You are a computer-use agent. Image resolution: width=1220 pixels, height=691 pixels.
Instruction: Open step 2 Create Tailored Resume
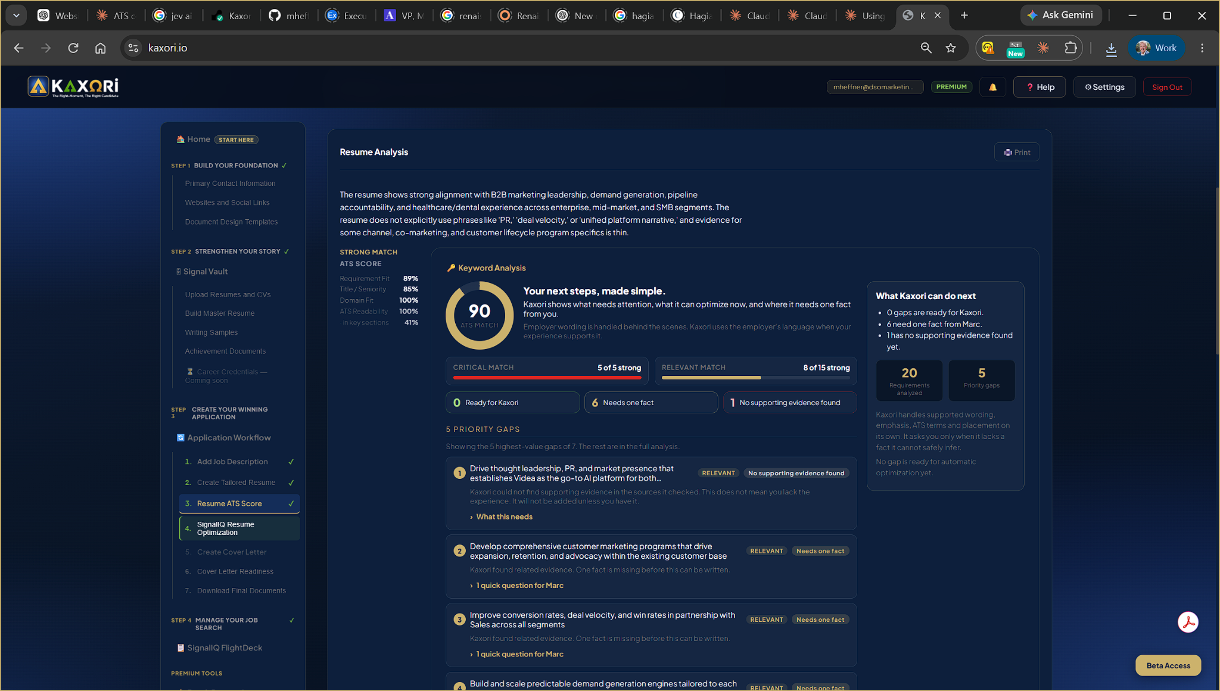coord(239,483)
